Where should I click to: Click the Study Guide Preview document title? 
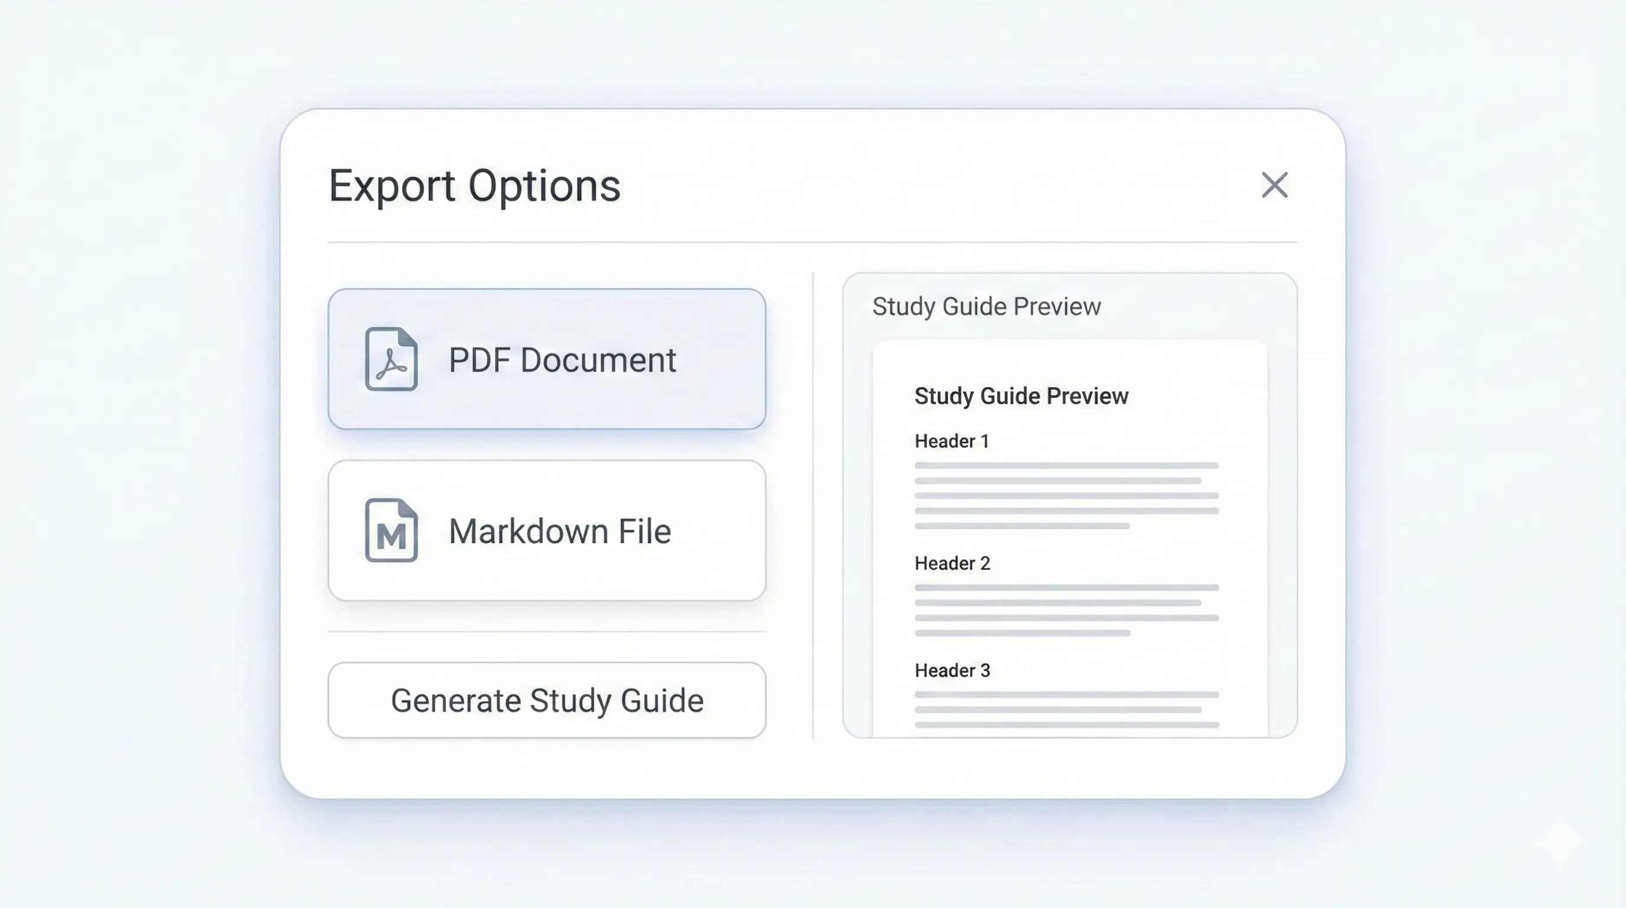1020,396
